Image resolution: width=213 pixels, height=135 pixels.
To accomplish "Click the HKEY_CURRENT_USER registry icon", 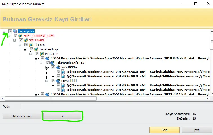I will (x=20, y=36).
